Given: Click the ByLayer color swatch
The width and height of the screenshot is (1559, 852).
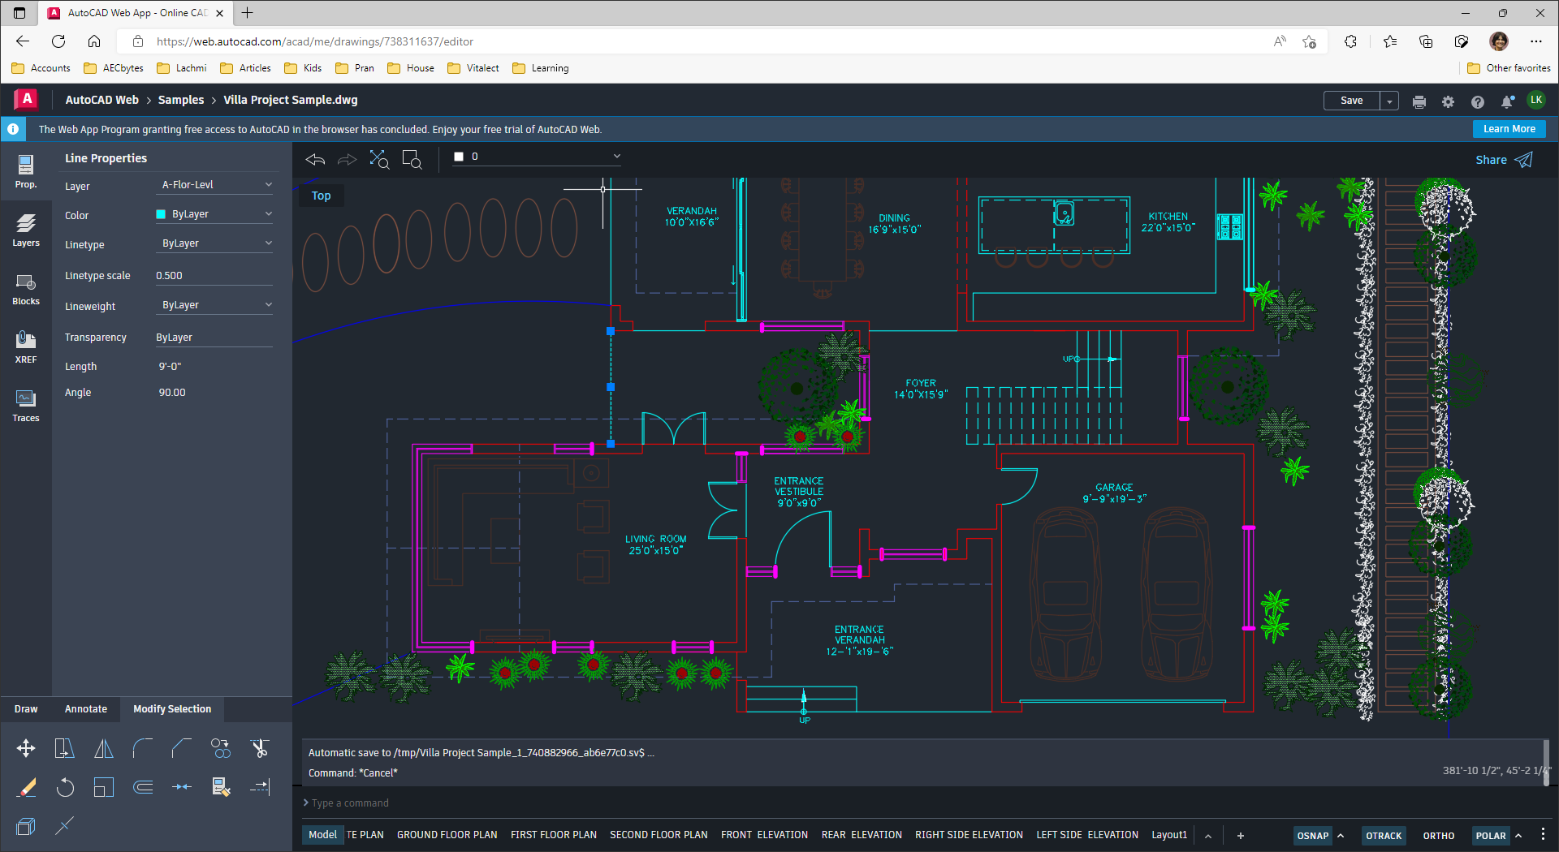Looking at the screenshot, I should 160,213.
